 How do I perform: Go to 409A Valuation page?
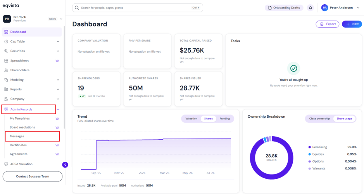coord(21,164)
